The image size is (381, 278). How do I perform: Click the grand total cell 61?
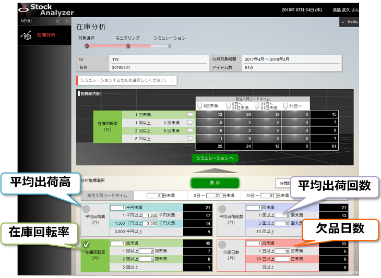pyautogui.click(x=325, y=146)
